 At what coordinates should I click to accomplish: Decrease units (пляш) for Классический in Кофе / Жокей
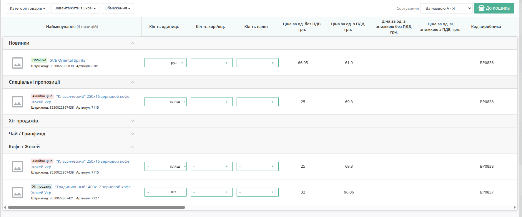pyautogui.click(x=148, y=166)
